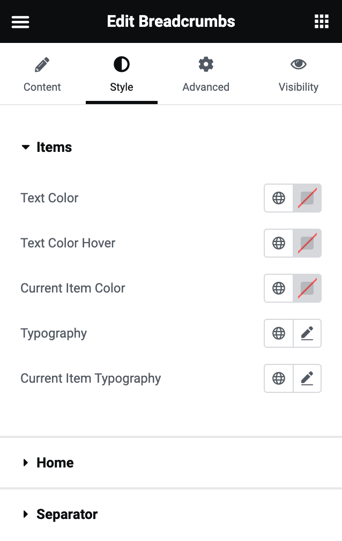
Task: Click globe icon for Current Item Typography
Action: click(x=279, y=378)
